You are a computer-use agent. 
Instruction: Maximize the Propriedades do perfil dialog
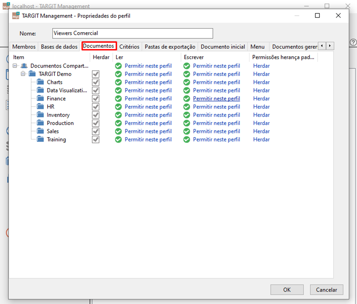click(x=318, y=15)
